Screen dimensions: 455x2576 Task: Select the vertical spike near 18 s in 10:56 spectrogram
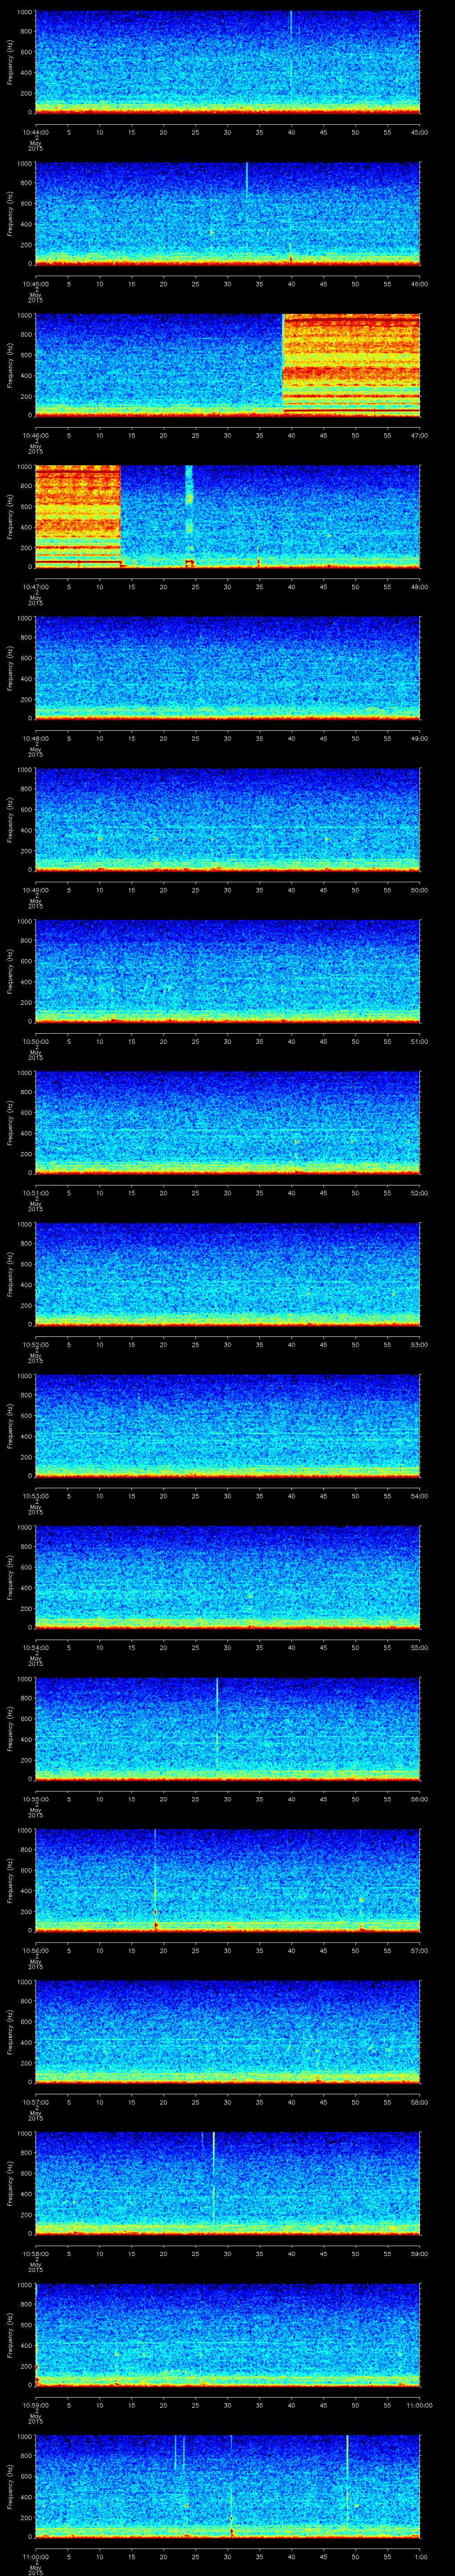click(x=155, y=1880)
